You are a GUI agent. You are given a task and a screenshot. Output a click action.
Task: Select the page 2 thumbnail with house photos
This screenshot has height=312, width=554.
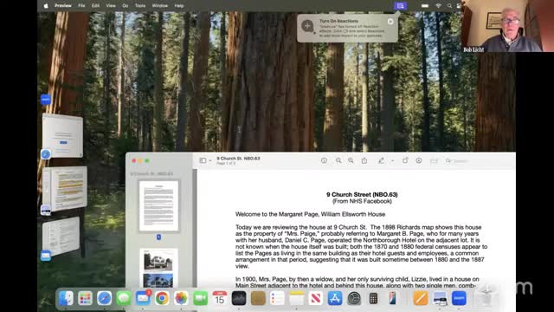click(x=158, y=268)
